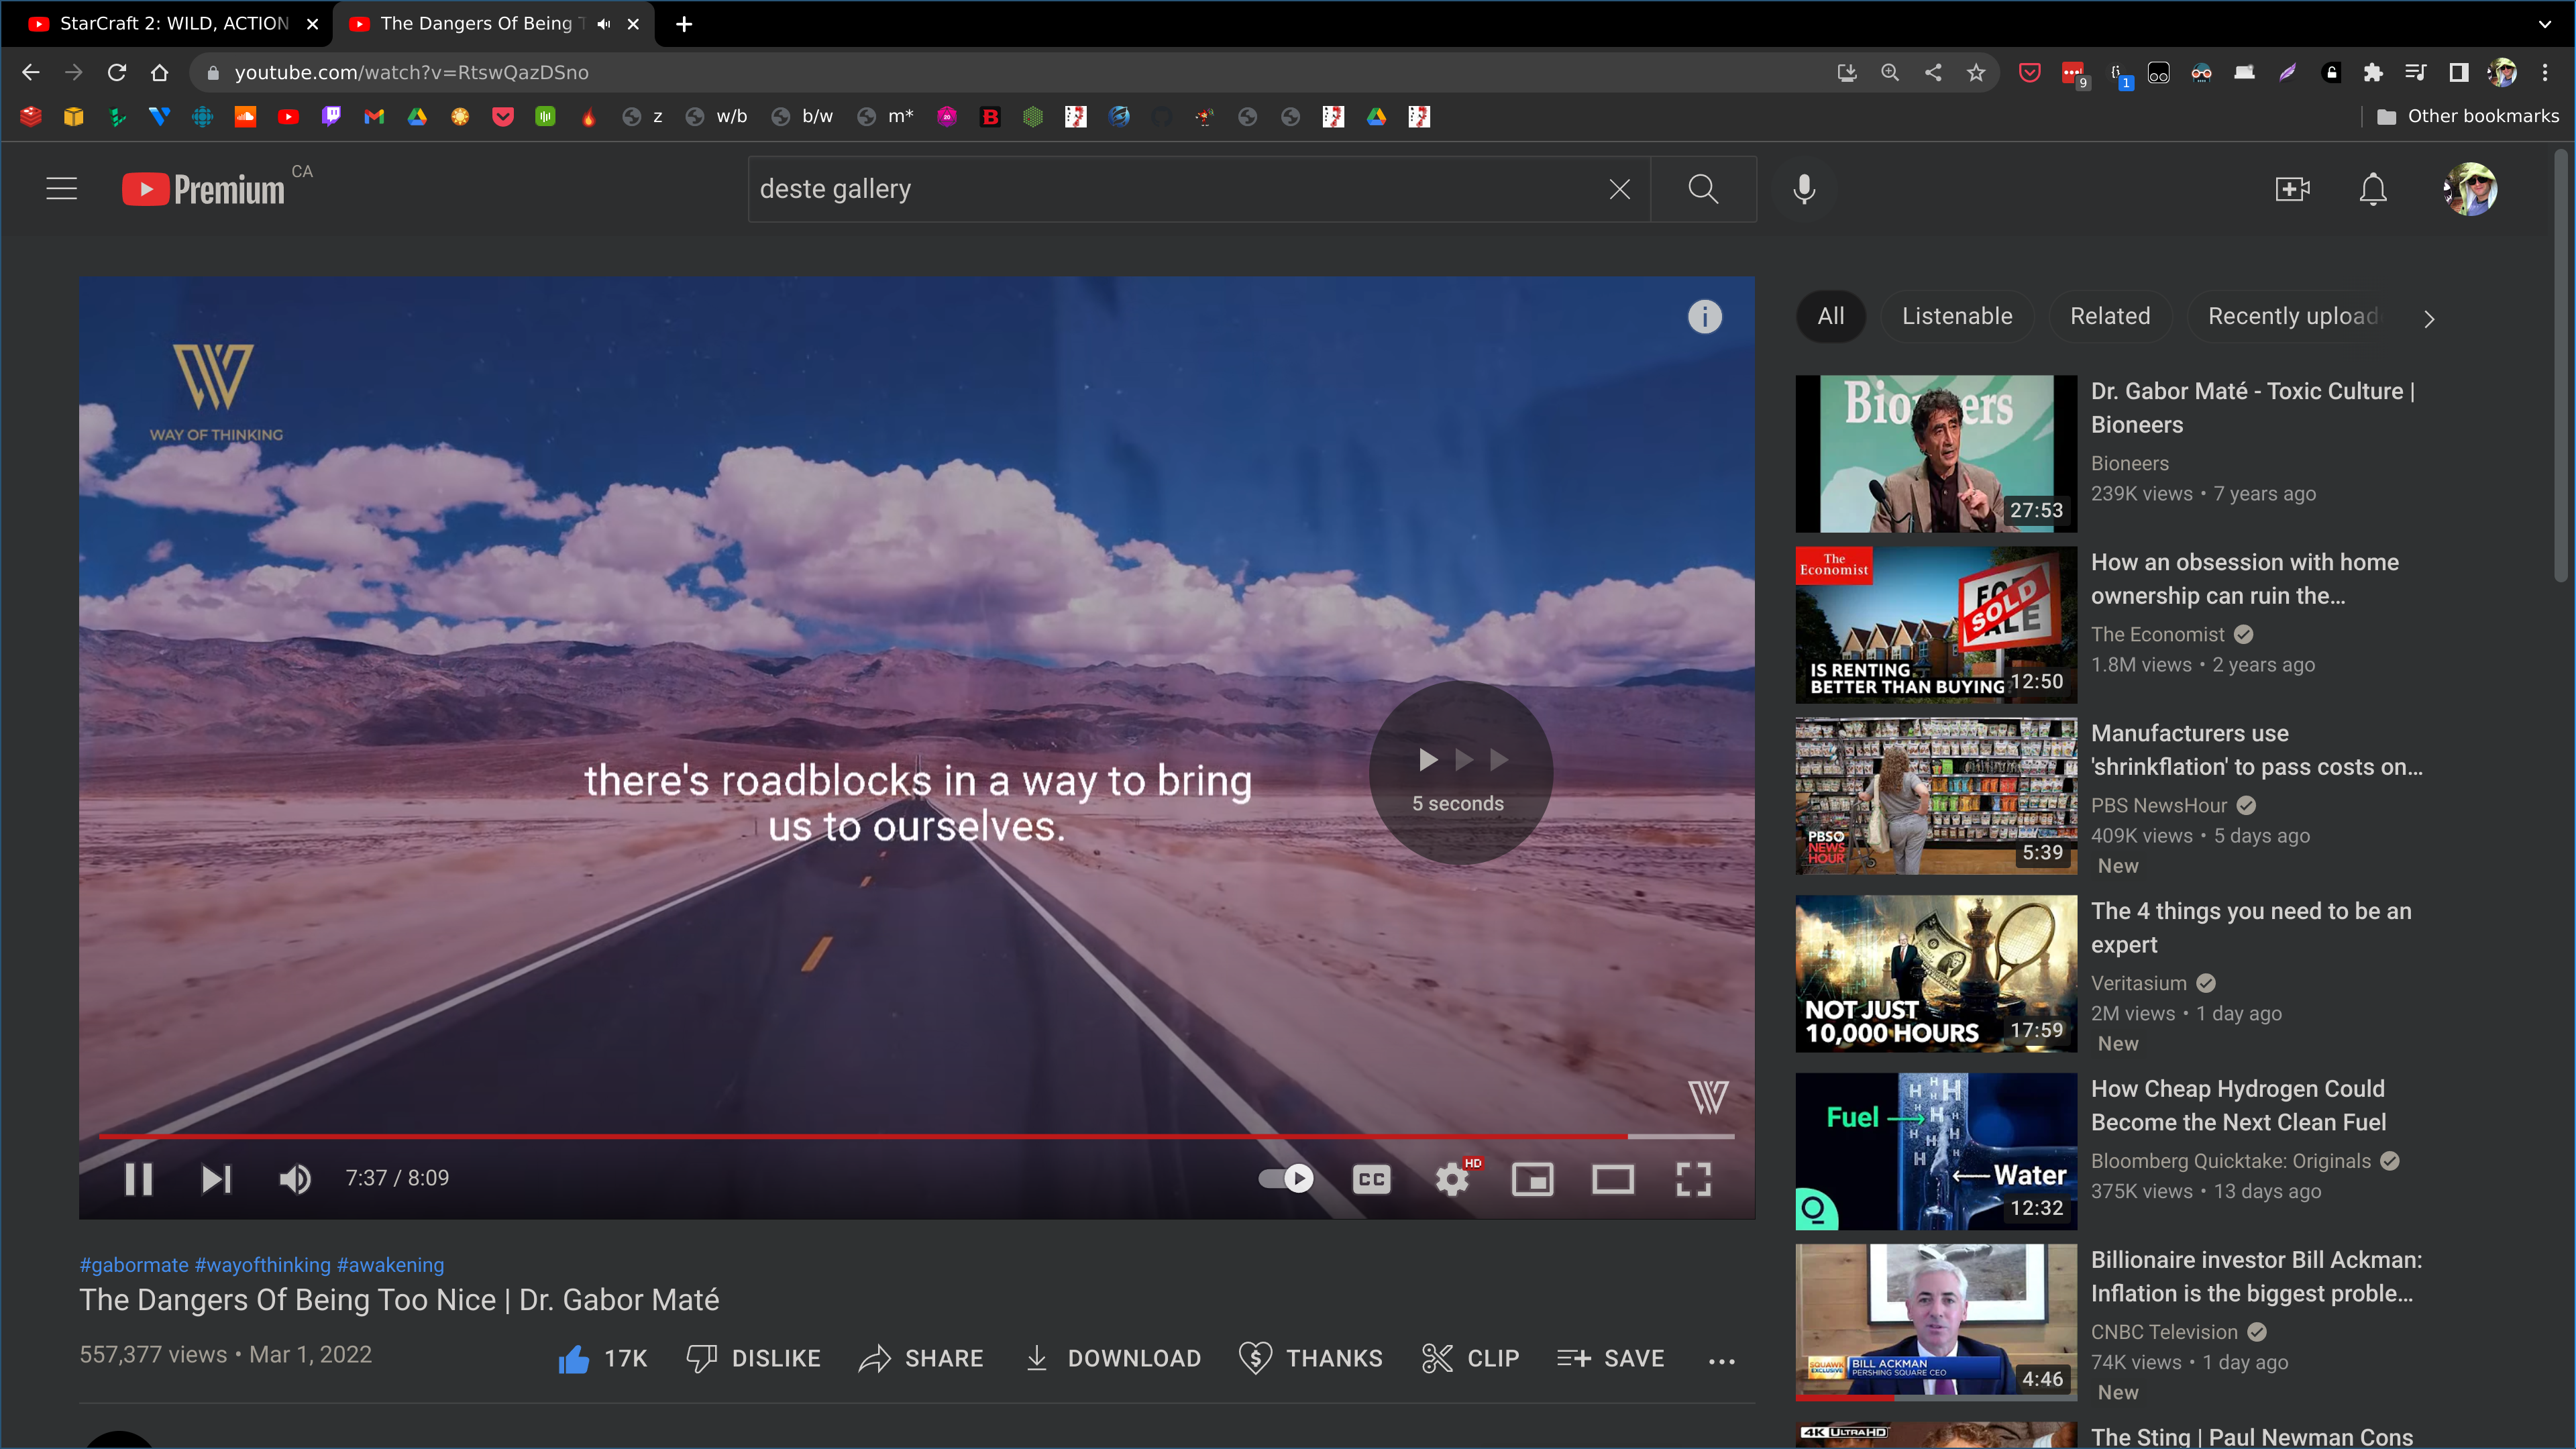Go to YouTube Premium home logo

click(x=203, y=189)
